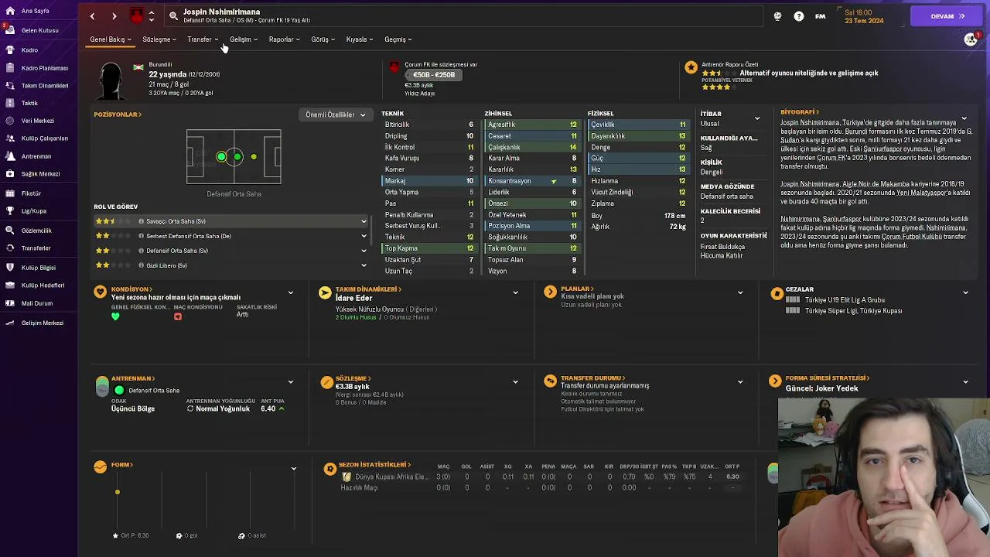Viewport: 990px width, 557px height.
Task: Expand the Takım Dinamikleri panel chevron
Action: (x=516, y=292)
